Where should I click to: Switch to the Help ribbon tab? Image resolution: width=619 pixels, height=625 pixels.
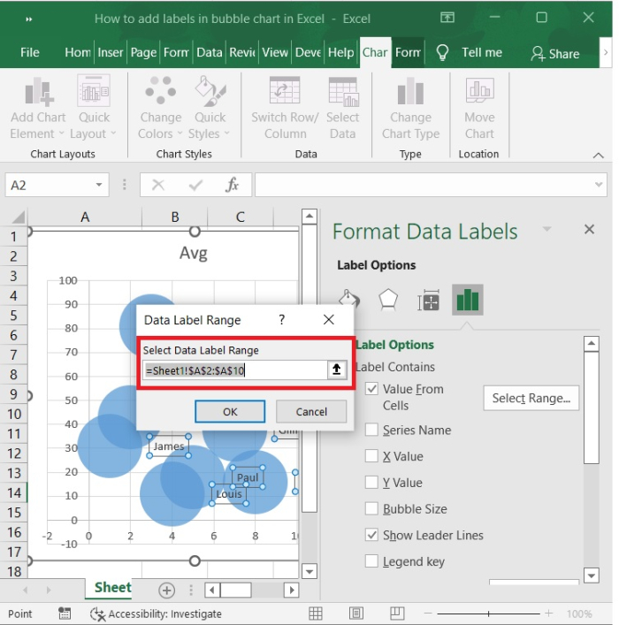click(340, 52)
